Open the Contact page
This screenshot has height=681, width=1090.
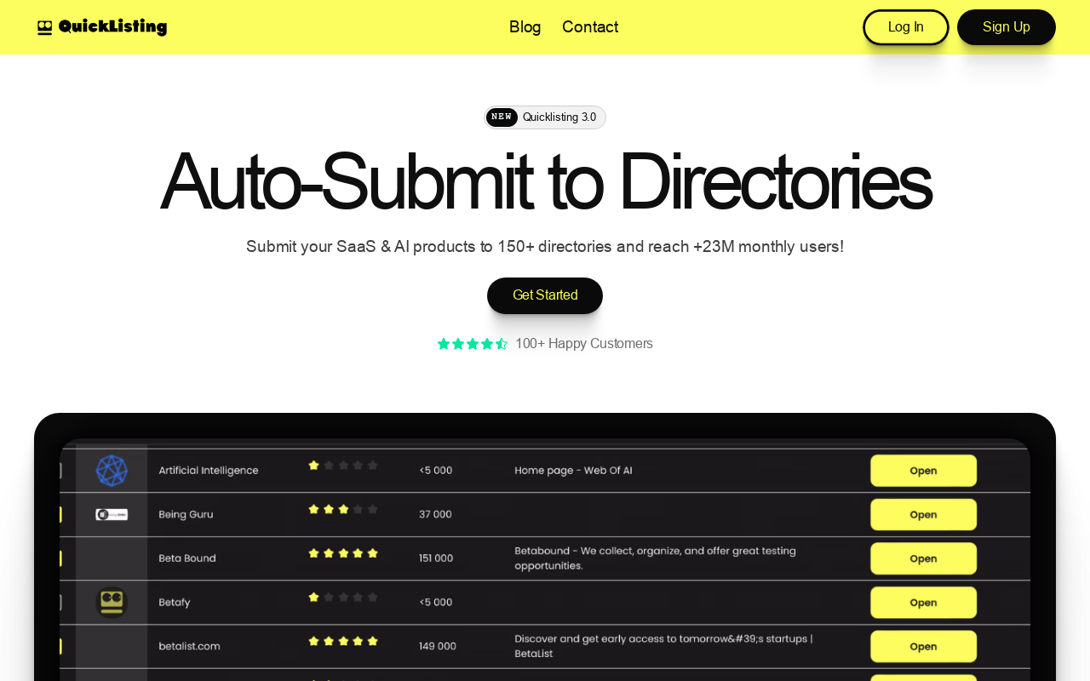coord(590,27)
